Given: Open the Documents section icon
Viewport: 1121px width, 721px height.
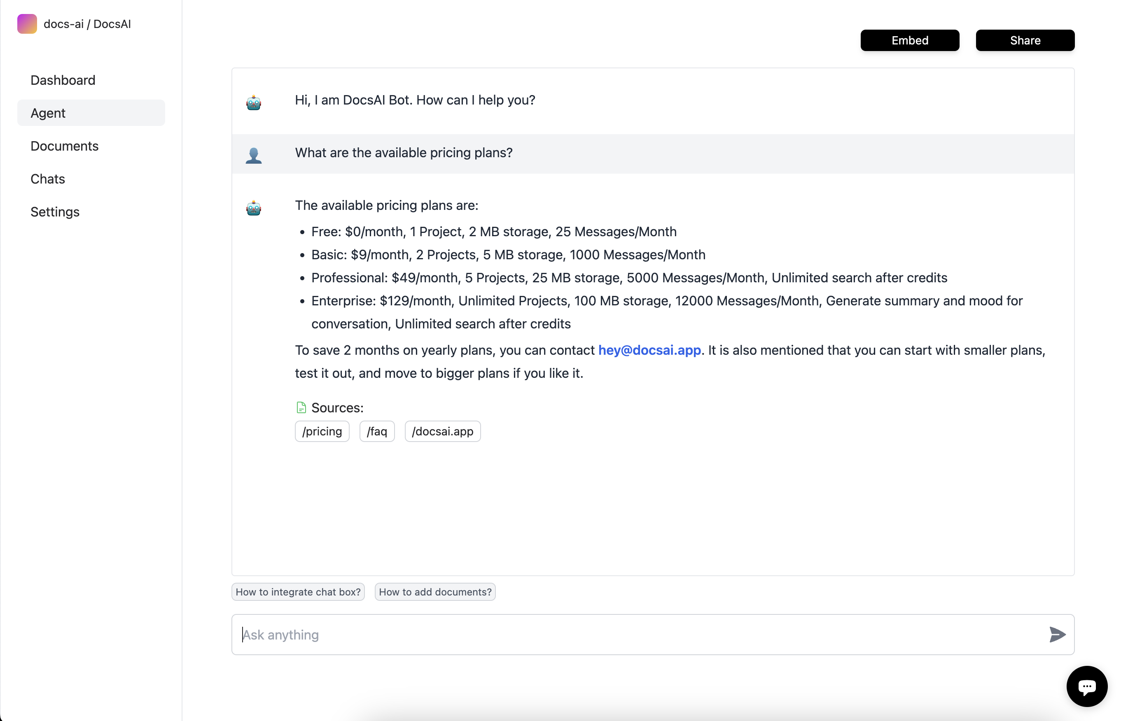Looking at the screenshot, I should (x=65, y=146).
